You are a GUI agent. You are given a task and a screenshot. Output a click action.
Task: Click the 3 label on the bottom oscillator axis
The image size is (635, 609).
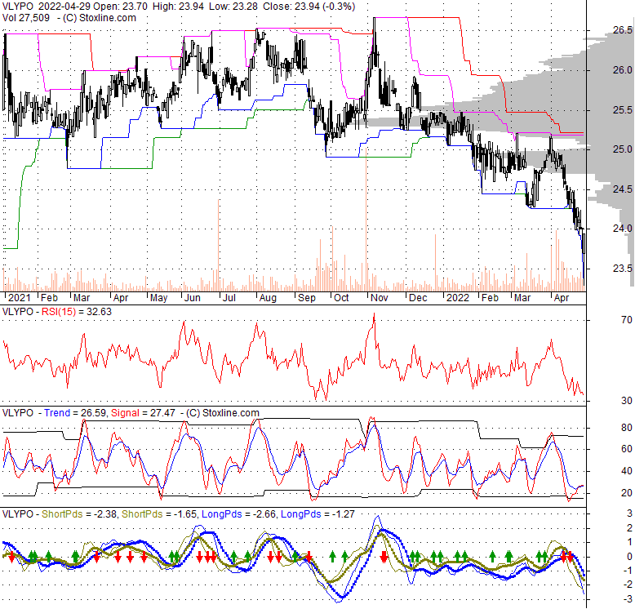(x=629, y=513)
